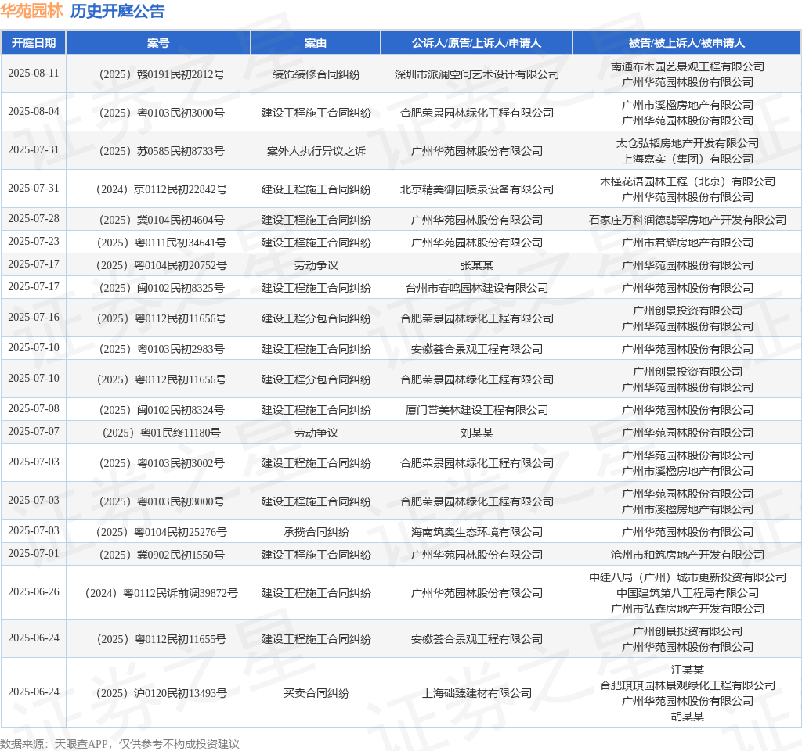
Task: Click 广州市溪楹房地产有限公司 in 2025-08-04 row
Action: pos(688,106)
